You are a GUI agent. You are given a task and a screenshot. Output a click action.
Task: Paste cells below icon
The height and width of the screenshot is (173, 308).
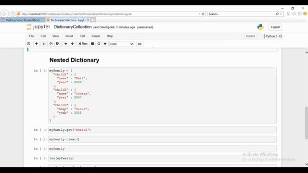(x=58, y=44)
